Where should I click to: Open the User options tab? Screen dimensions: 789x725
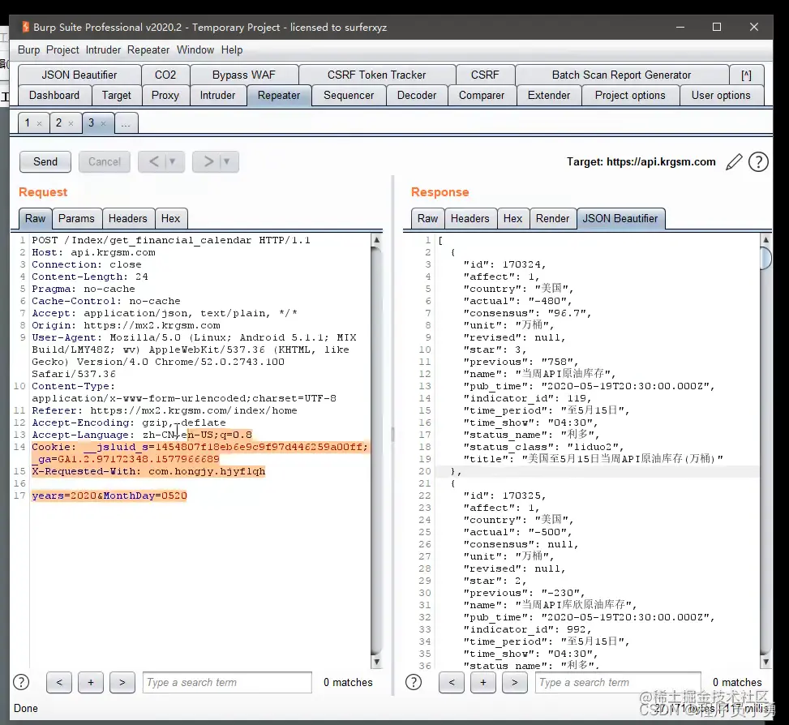tap(721, 96)
